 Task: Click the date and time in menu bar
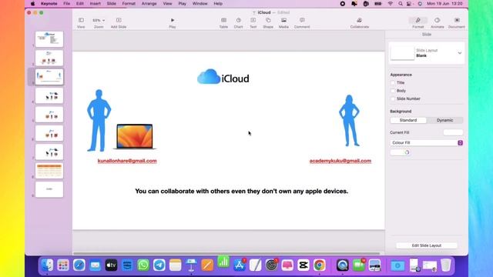point(444,4)
